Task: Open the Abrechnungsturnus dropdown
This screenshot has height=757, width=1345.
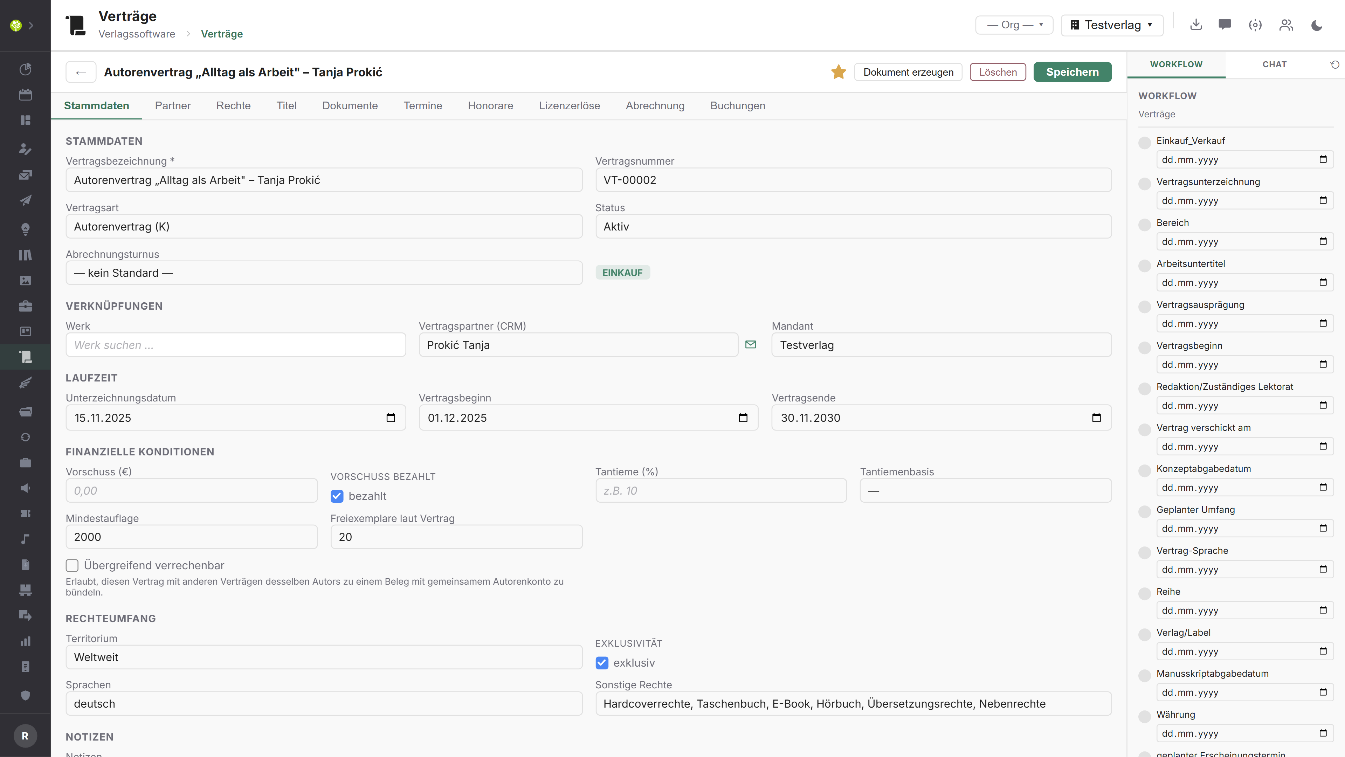Action: coord(324,273)
